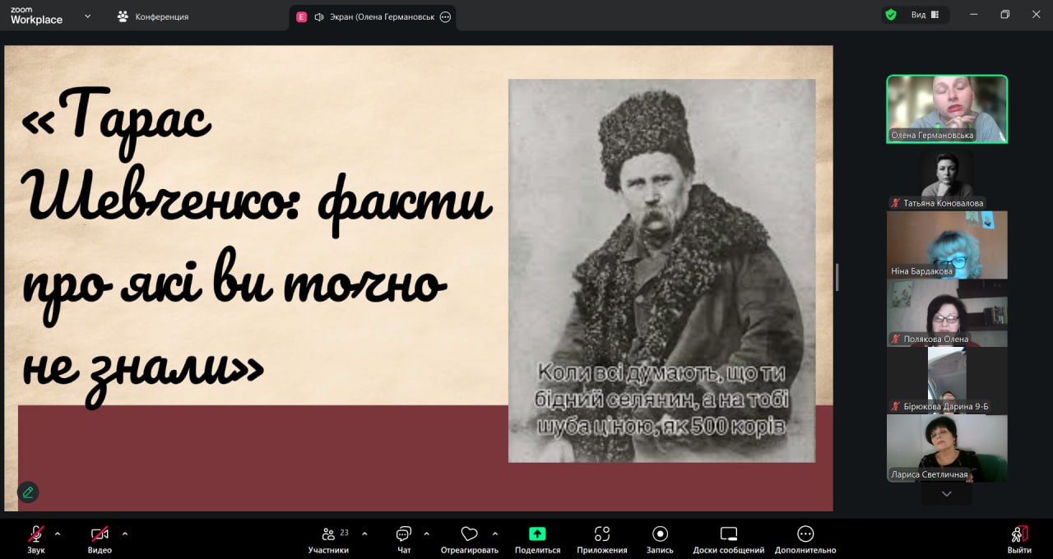This screenshot has height=559, width=1053.
Task: Expand the audio options arrow beside Звук
Action: [58, 533]
